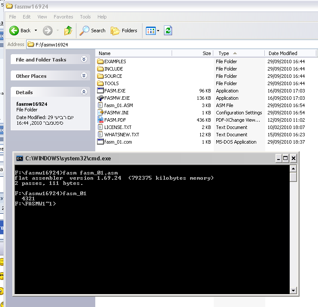Open the Tools menu
Image resolution: width=318 pixels, height=307 pixels.
[85, 17]
